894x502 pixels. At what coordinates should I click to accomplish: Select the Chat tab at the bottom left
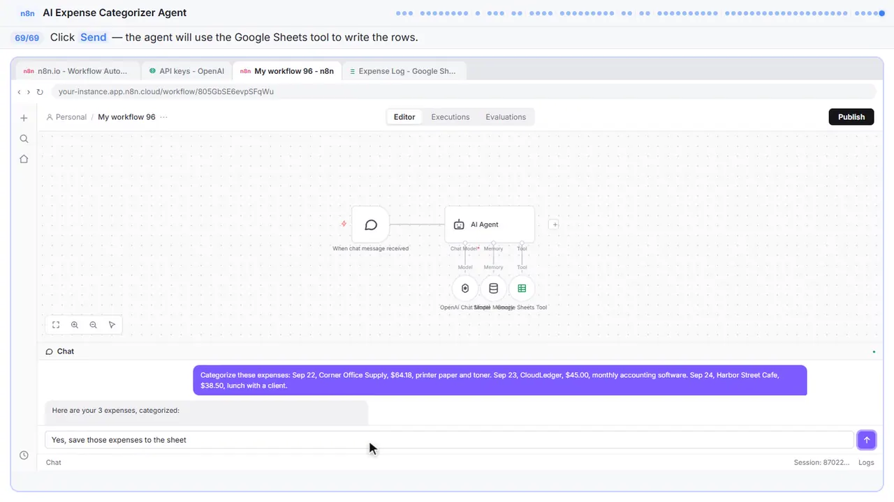(53, 462)
